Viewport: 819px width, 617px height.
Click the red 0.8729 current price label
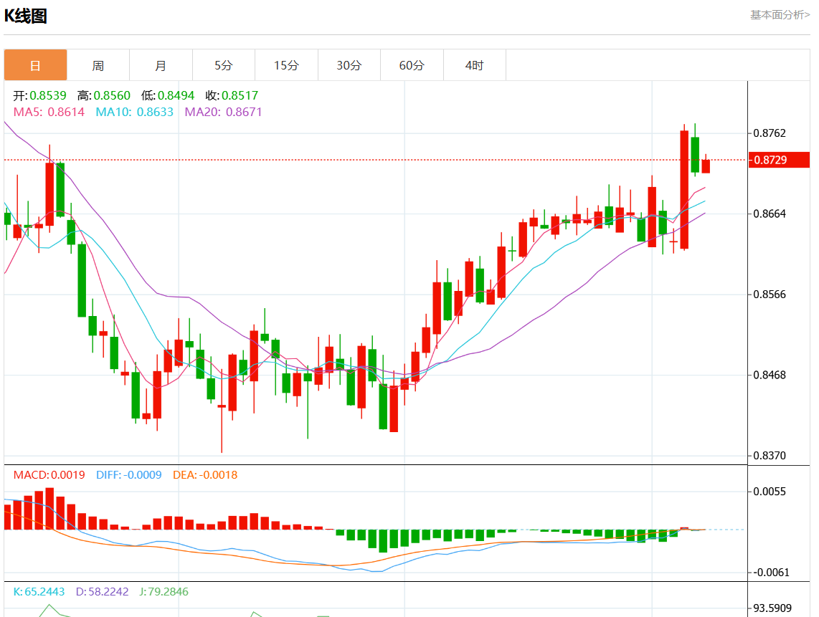pyautogui.click(x=780, y=160)
